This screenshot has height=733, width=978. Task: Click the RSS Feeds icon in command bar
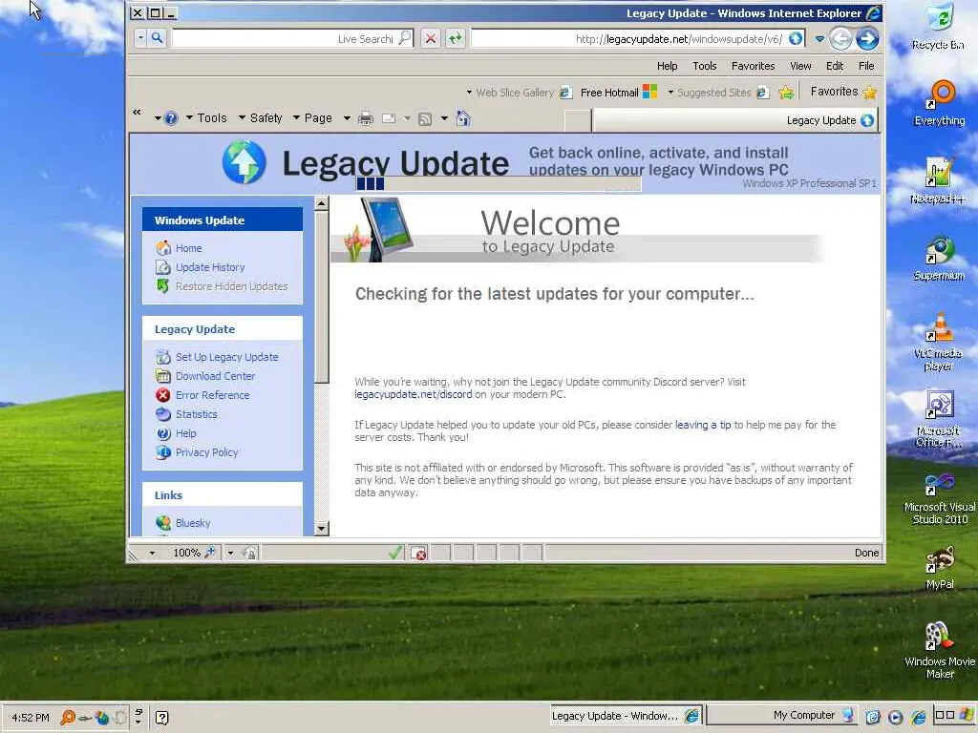pos(425,118)
